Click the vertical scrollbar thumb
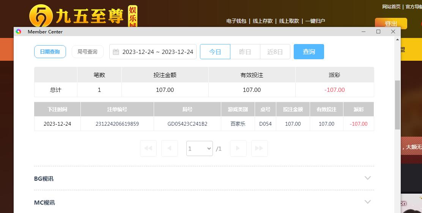 [397, 105]
